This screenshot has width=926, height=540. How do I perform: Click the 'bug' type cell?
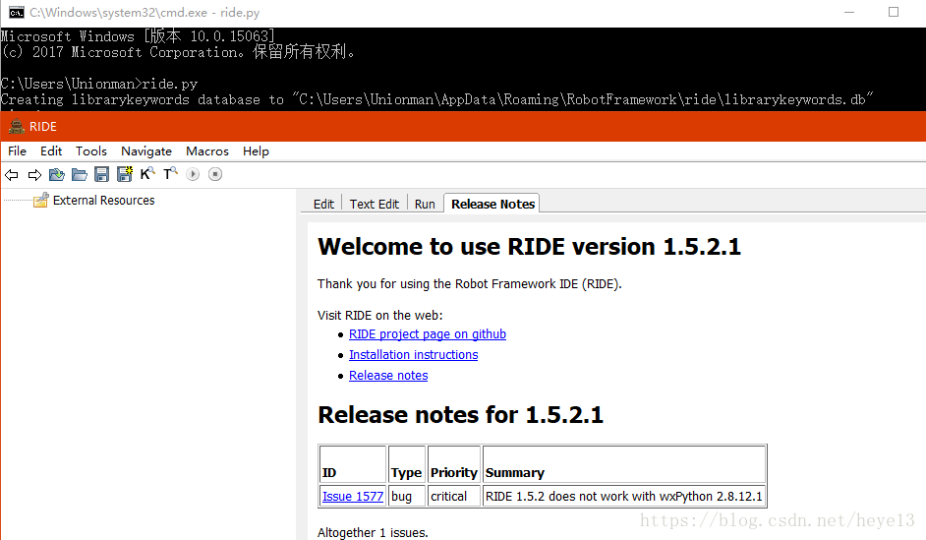pyautogui.click(x=407, y=497)
